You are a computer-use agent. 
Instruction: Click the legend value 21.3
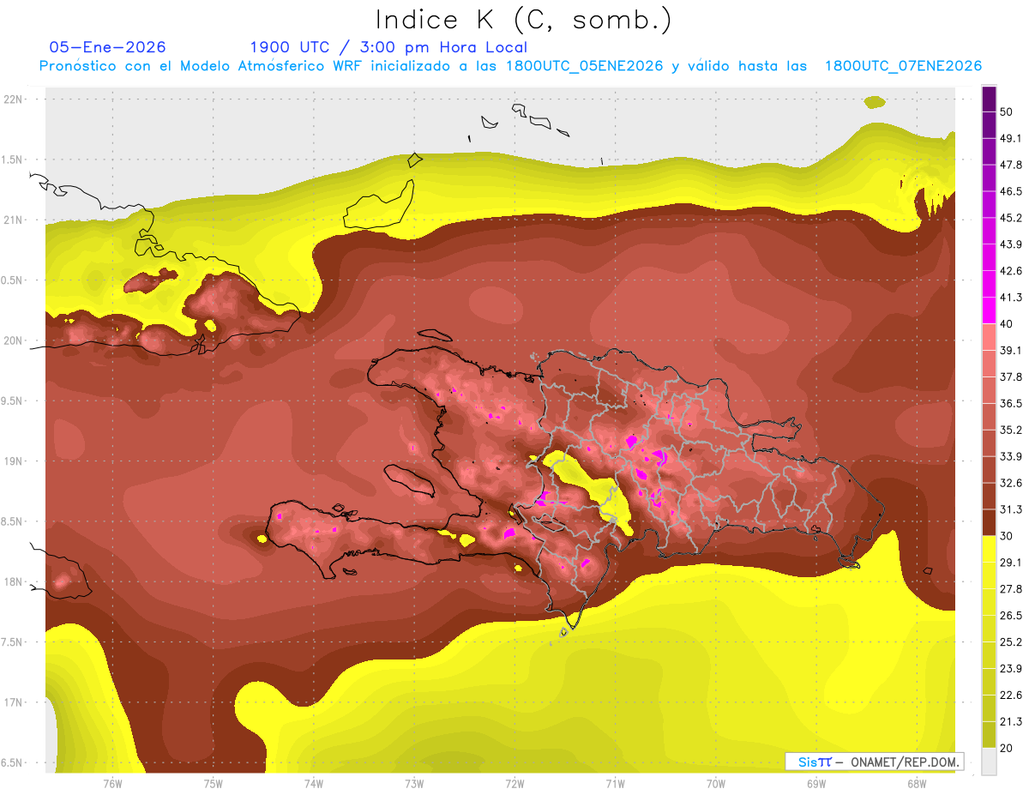[1011, 722]
